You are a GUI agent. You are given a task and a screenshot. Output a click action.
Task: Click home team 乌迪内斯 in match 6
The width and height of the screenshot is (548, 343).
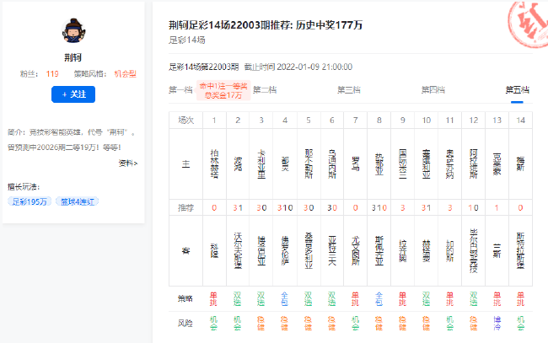point(332,163)
